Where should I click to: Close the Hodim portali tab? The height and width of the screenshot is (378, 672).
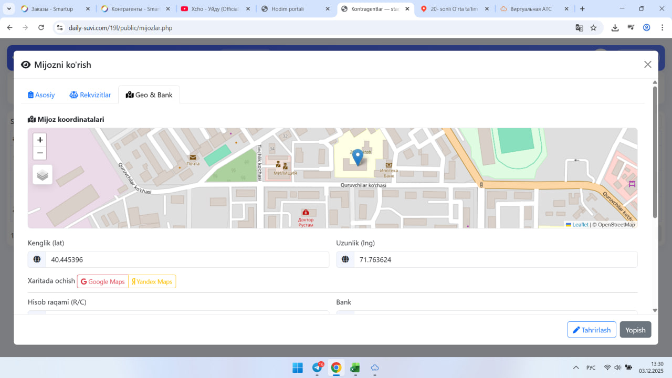(x=327, y=9)
